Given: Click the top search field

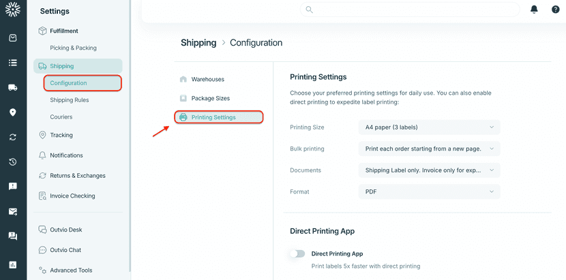Looking at the screenshot, I should 409,10.
